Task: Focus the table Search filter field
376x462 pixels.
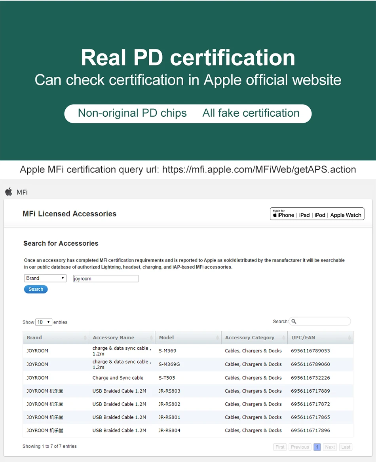Action: click(x=320, y=322)
